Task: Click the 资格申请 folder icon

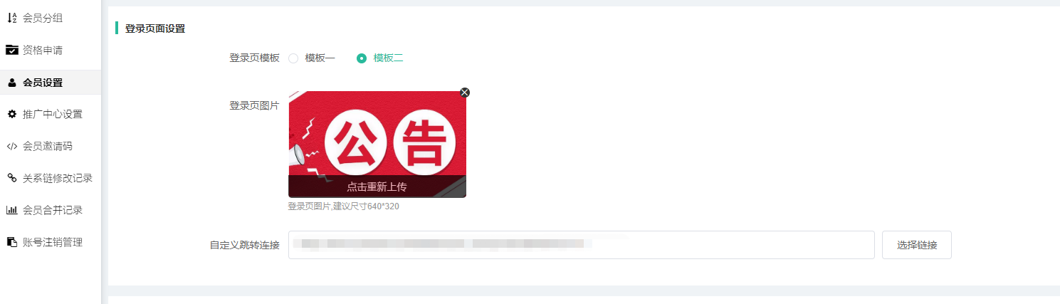Action: [11, 50]
